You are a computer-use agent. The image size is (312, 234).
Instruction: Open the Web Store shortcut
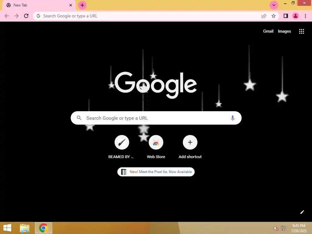(156, 147)
